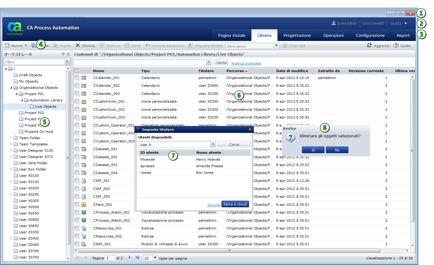Open the rows-per-page dropdown

pyautogui.click(x=155, y=258)
